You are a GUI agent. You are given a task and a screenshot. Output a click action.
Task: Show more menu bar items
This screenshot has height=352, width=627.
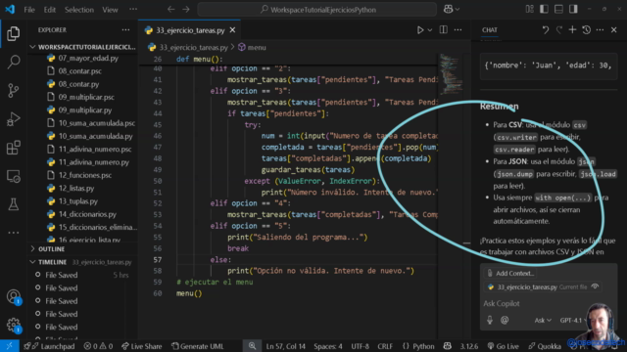(133, 10)
